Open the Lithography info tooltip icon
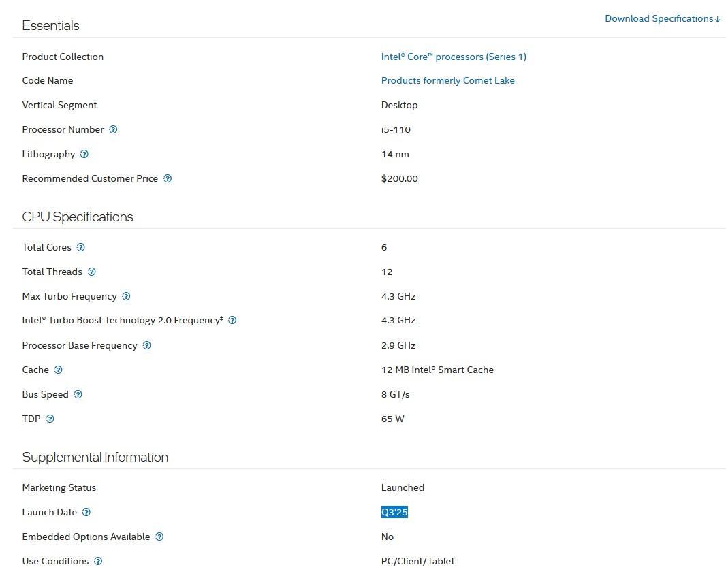 pyautogui.click(x=84, y=154)
